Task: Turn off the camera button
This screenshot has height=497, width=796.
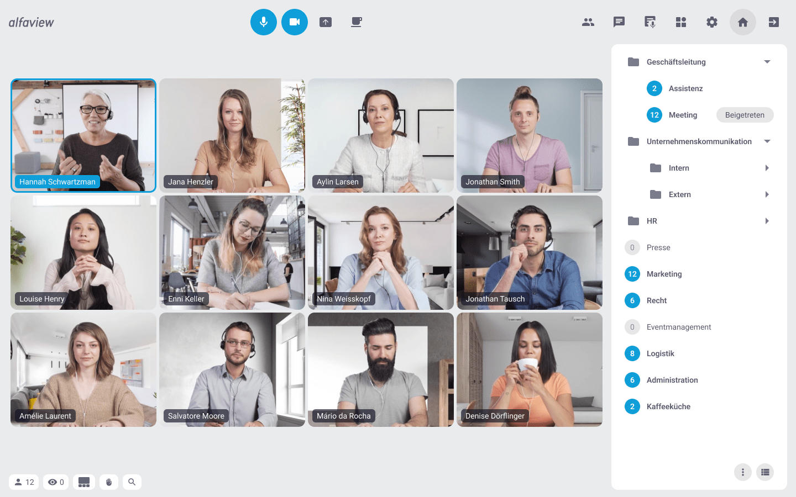Action: pyautogui.click(x=295, y=22)
